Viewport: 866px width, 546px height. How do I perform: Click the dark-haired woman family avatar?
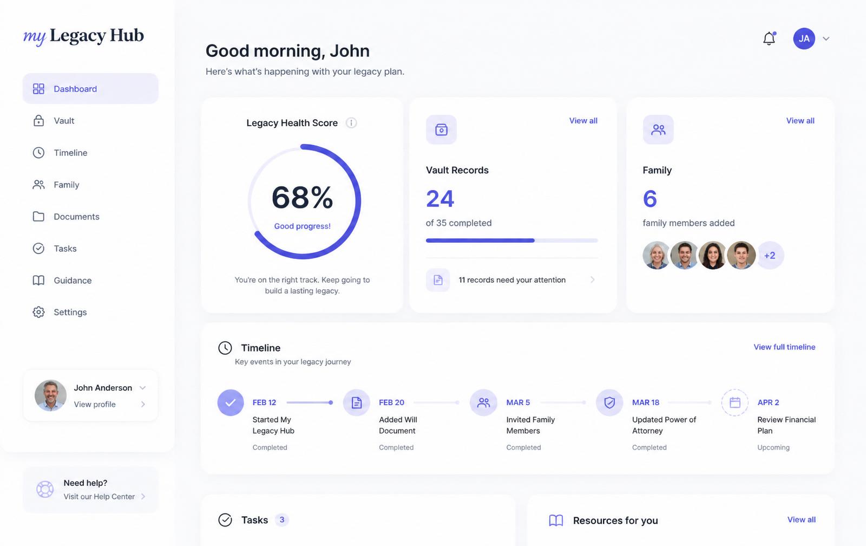(713, 255)
